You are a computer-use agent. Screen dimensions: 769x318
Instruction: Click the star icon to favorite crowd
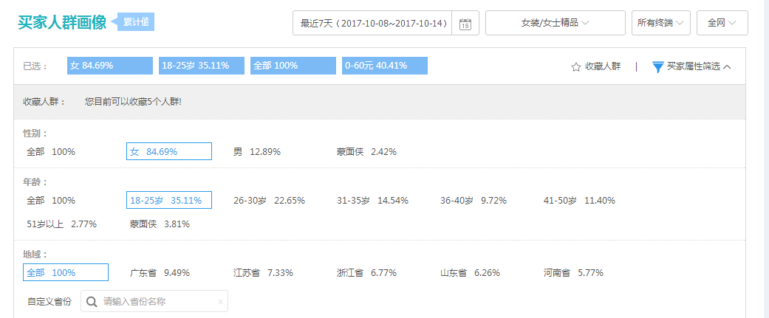[x=576, y=67]
